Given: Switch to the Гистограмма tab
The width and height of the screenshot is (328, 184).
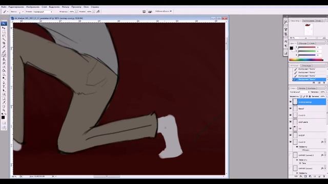Looking at the screenshot, I should pyautogui.click(x=309, y=20).
